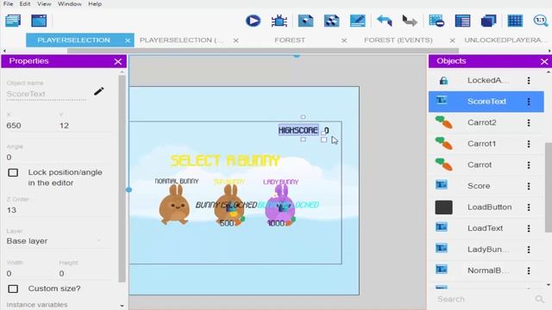Open the Properties panel pencil icon
Viewport: 552px width, 310px height.
(358, 21)
